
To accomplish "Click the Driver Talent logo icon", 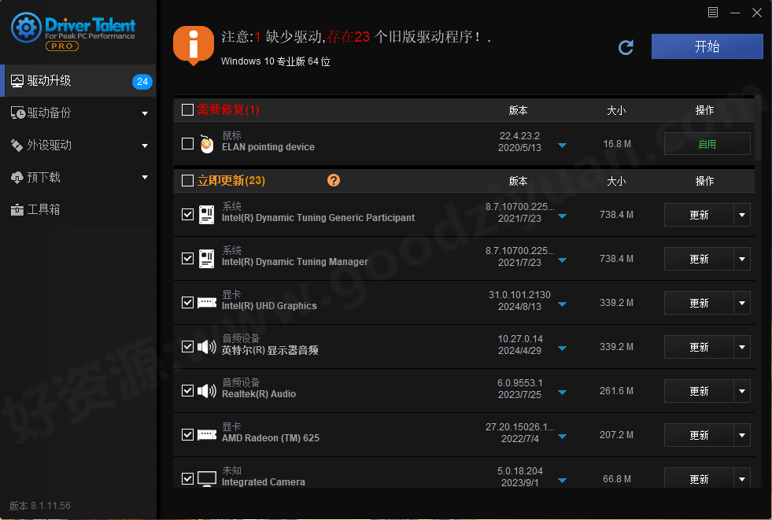I will (x=25, y=28).
